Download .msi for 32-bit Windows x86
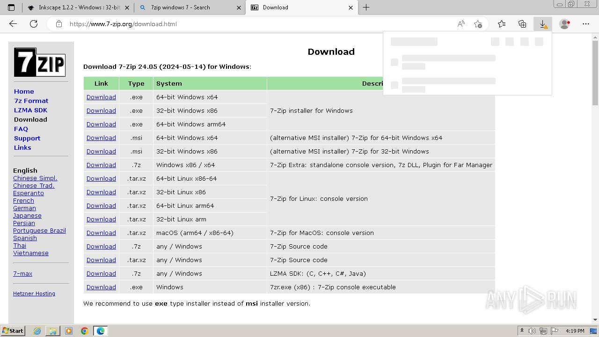This screenshot has width=599, height=337. [101, 151]
